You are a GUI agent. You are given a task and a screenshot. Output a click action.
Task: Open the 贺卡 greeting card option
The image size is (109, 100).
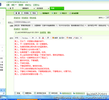(x=54, y=13)
